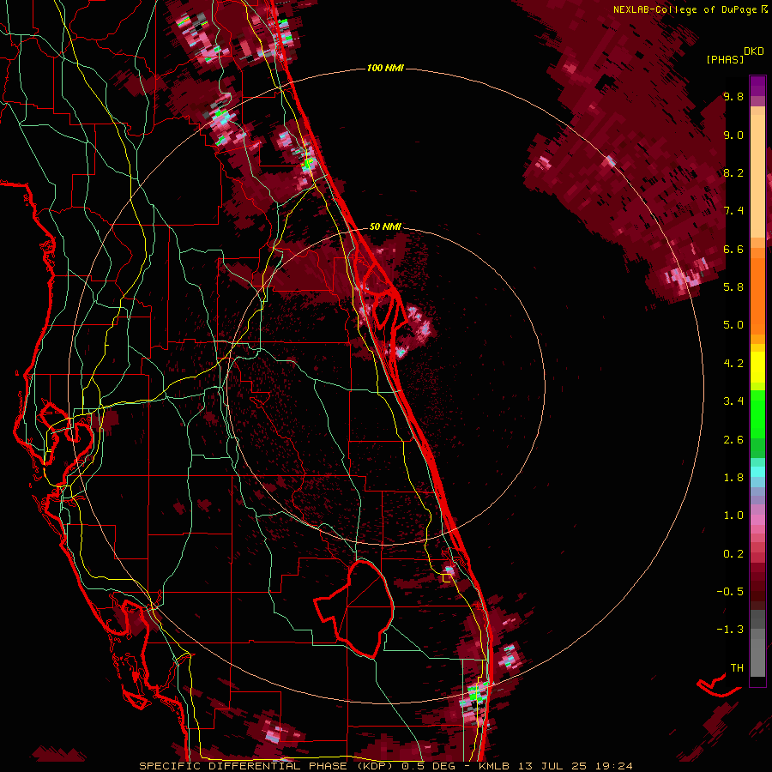Viewport: 772px width, 772px height.
Task: Click the TH label beside the color bar
Action: click(x=737, y=668)
